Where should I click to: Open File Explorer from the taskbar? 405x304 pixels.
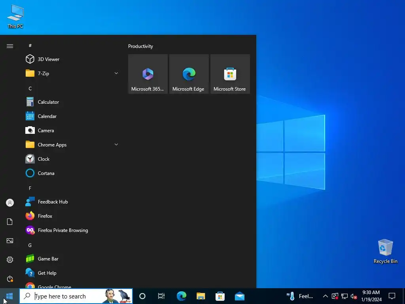[x=201, y=296]
